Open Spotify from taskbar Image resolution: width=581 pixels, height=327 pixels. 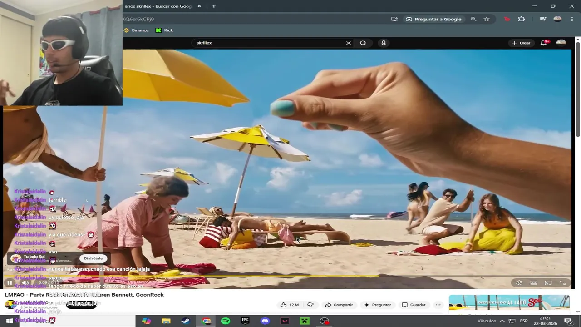(226, 321)
